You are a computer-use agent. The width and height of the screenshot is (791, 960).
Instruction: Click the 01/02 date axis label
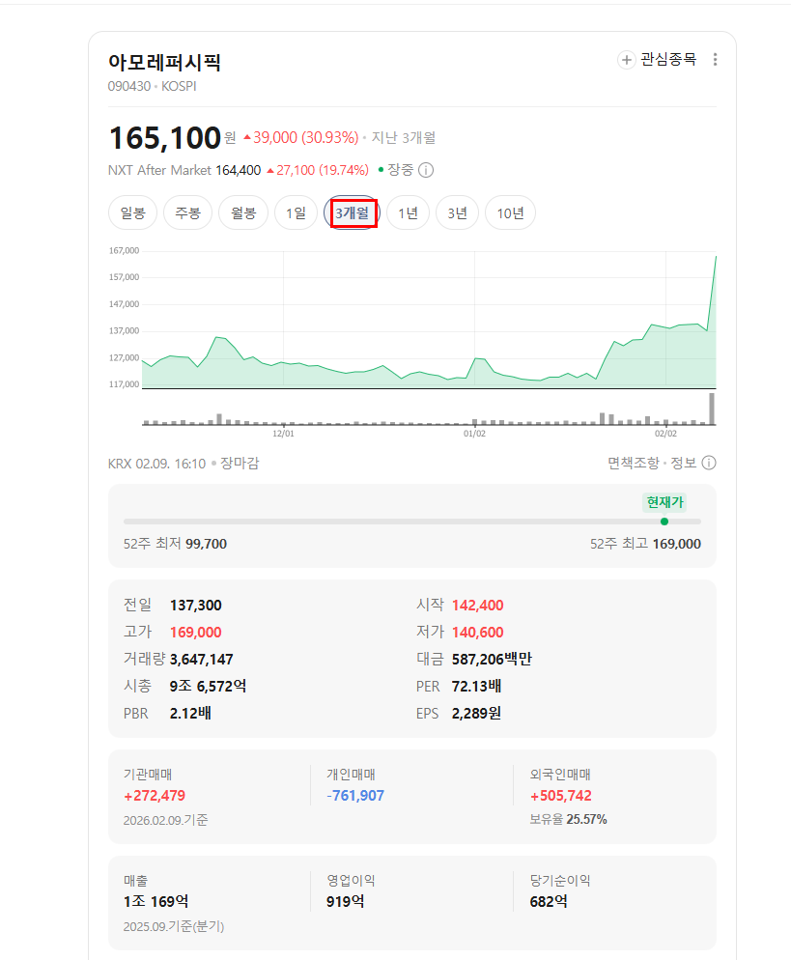pos(474,434)
